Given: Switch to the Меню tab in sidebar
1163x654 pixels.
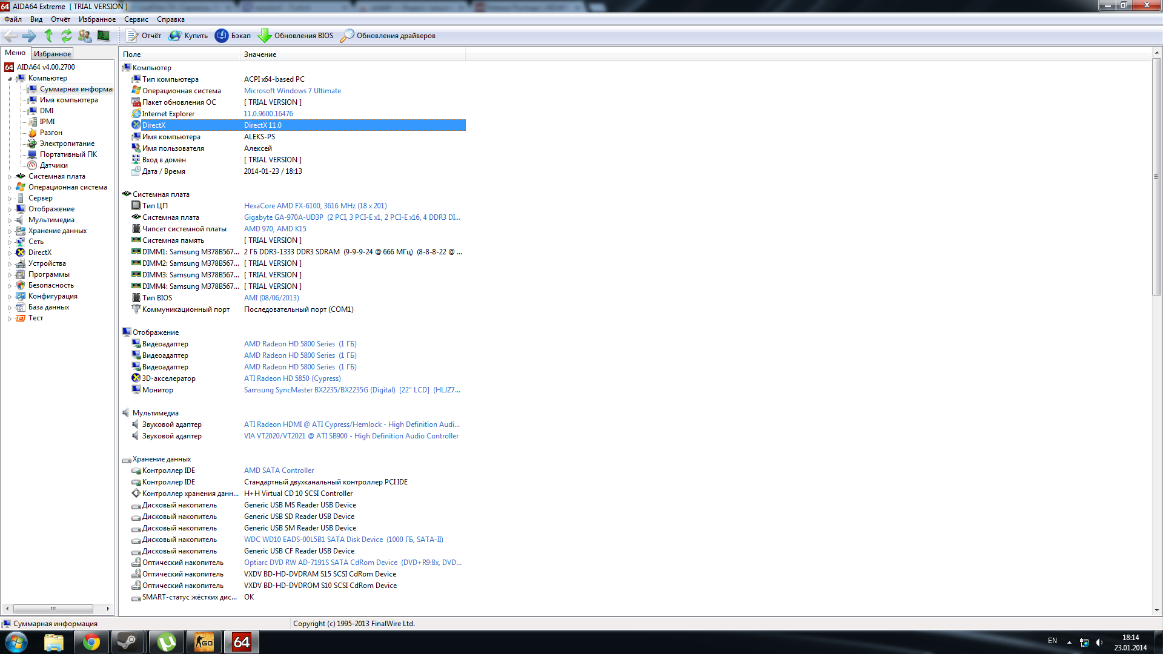Looking at the screenshot, I should pyautogui.click(x=15, y=53).
